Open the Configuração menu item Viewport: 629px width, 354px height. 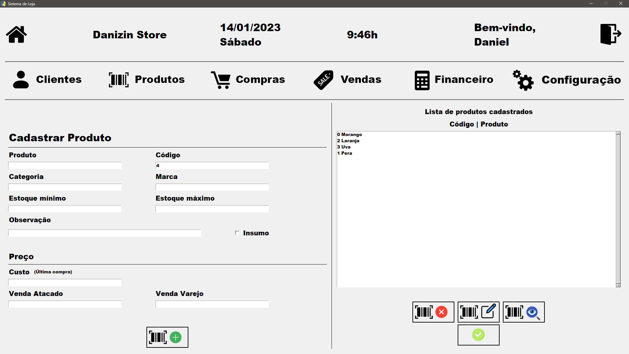click(x=581, y=80)
